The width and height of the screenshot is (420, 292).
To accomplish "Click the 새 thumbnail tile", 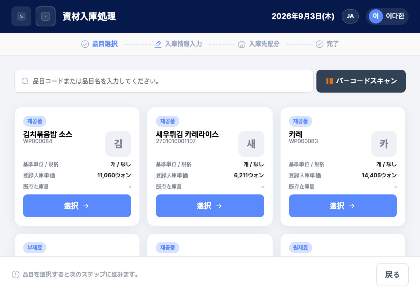I will 251,144.
